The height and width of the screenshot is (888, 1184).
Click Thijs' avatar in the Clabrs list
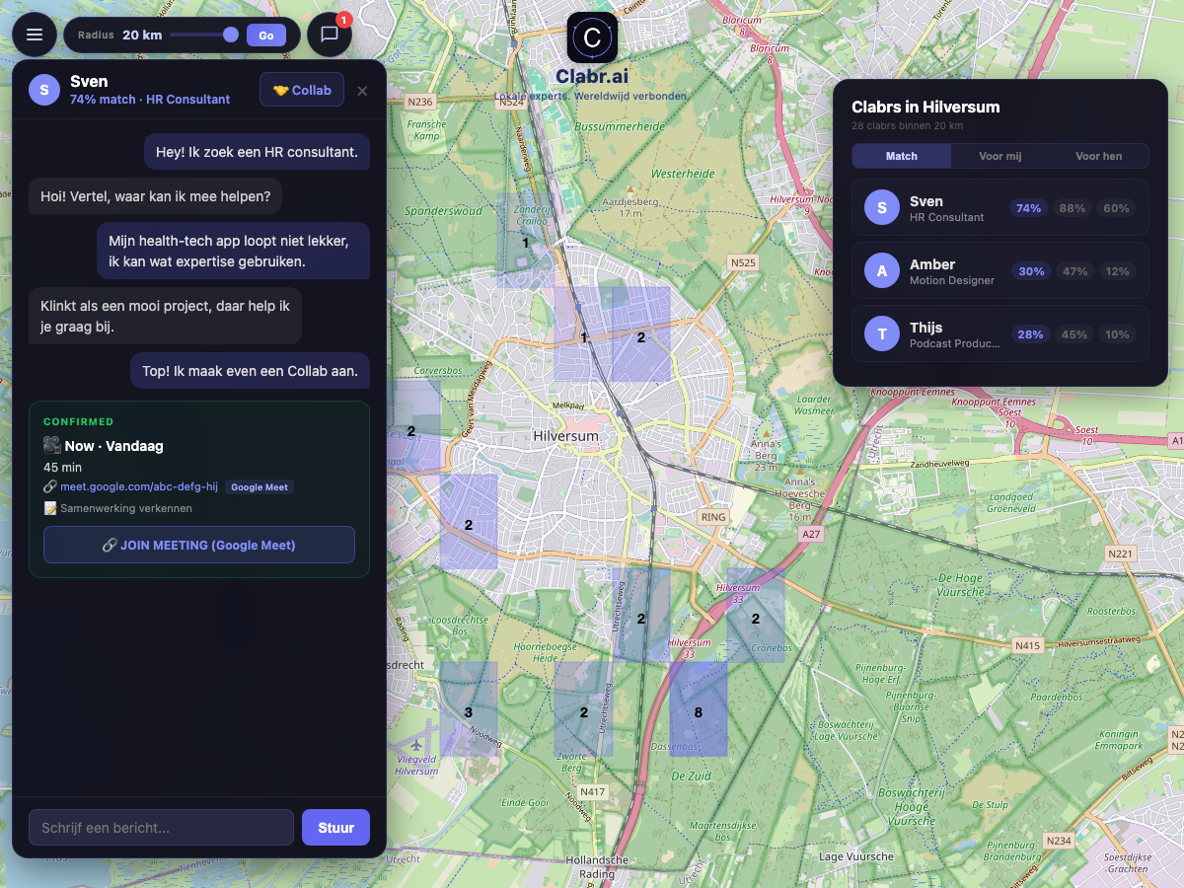click(881, 333)
